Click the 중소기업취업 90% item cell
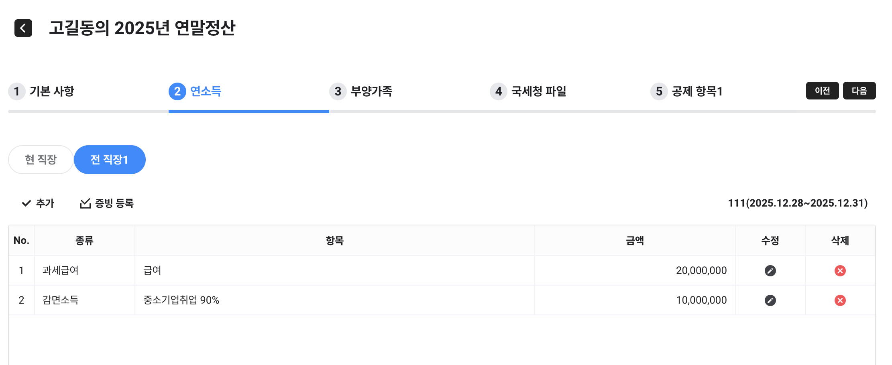 point(181,300)
